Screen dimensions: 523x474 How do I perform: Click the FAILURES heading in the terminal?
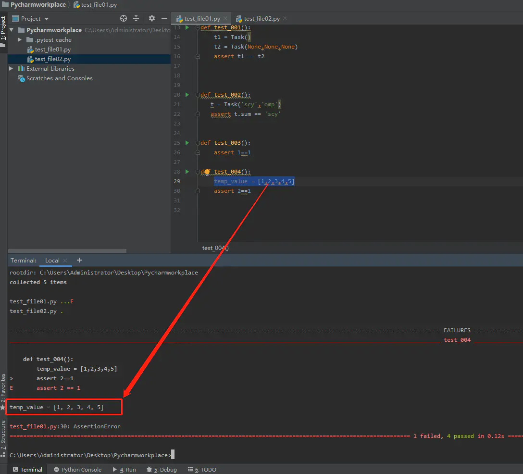[457, 330]
